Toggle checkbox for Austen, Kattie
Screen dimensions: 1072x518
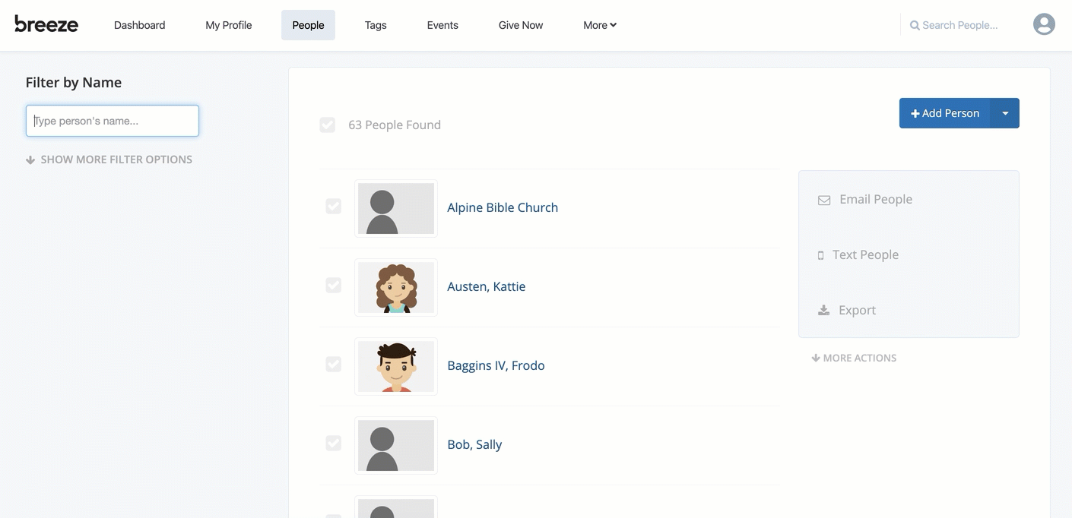tap(334, 286)
